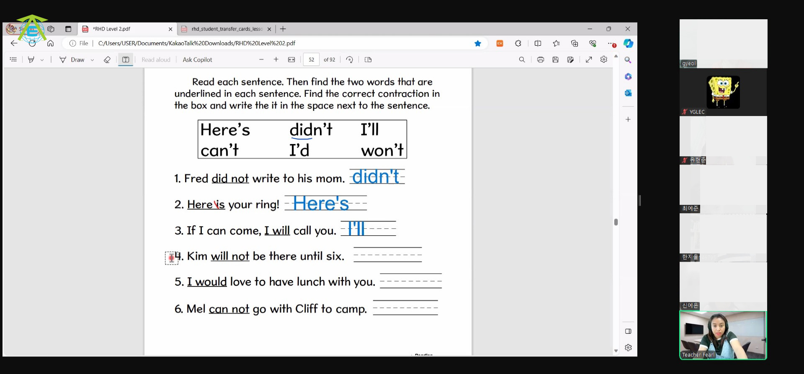
Task: Select the 한지율 participant tile
Action: click(x=723, y=238)
